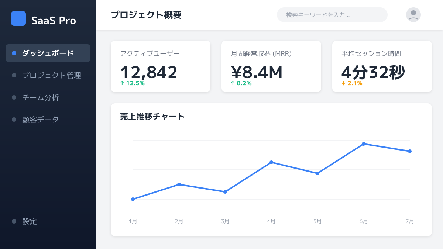Click the プロジェクト概要 page heading
Screen dimensions: 443x249
pyautogui.click(x=146, y=15)
